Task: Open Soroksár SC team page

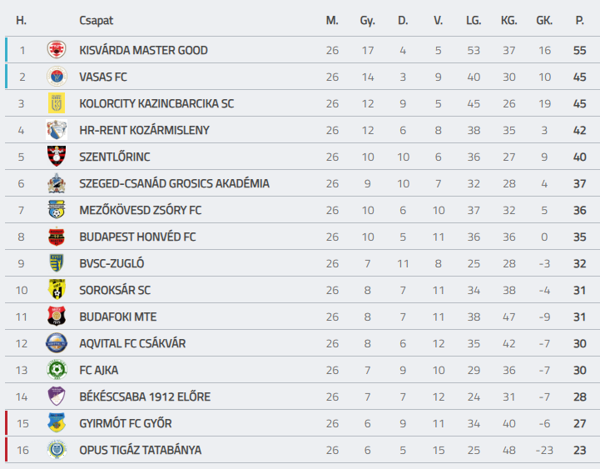Action: point(115,290)
